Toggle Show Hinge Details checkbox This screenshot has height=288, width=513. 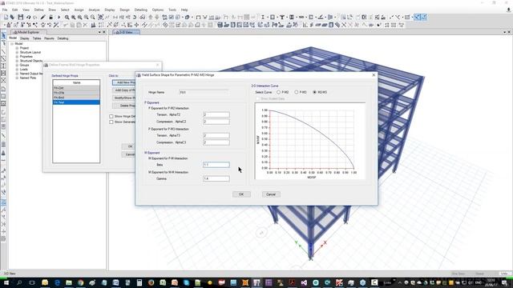111,116
